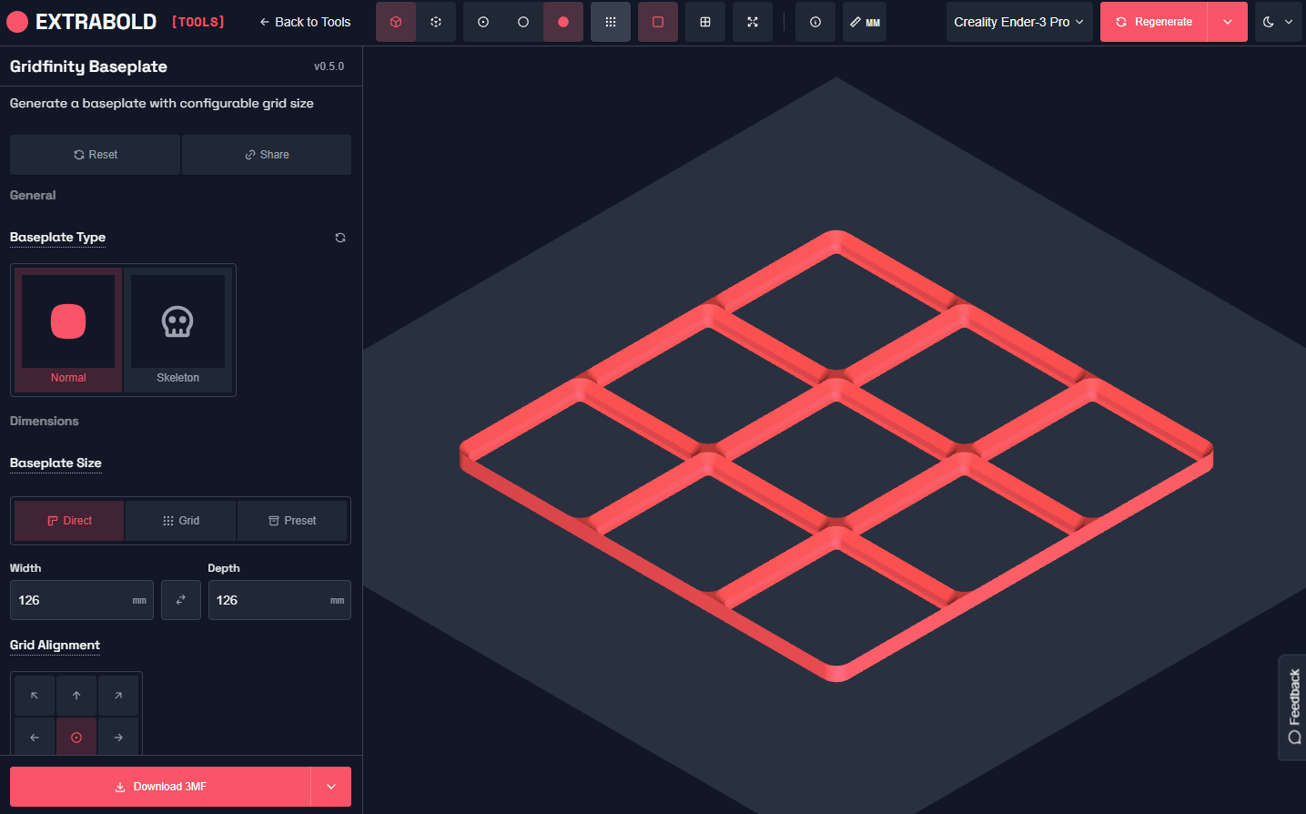Click the orbit camera controls icon
1306x814 pixels.
coord(436,21)
